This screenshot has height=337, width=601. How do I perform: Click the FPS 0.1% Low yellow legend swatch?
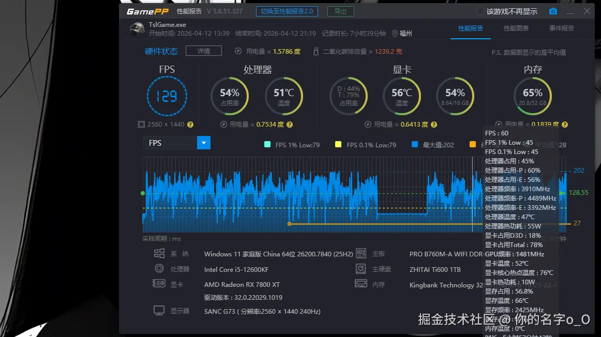338,144
